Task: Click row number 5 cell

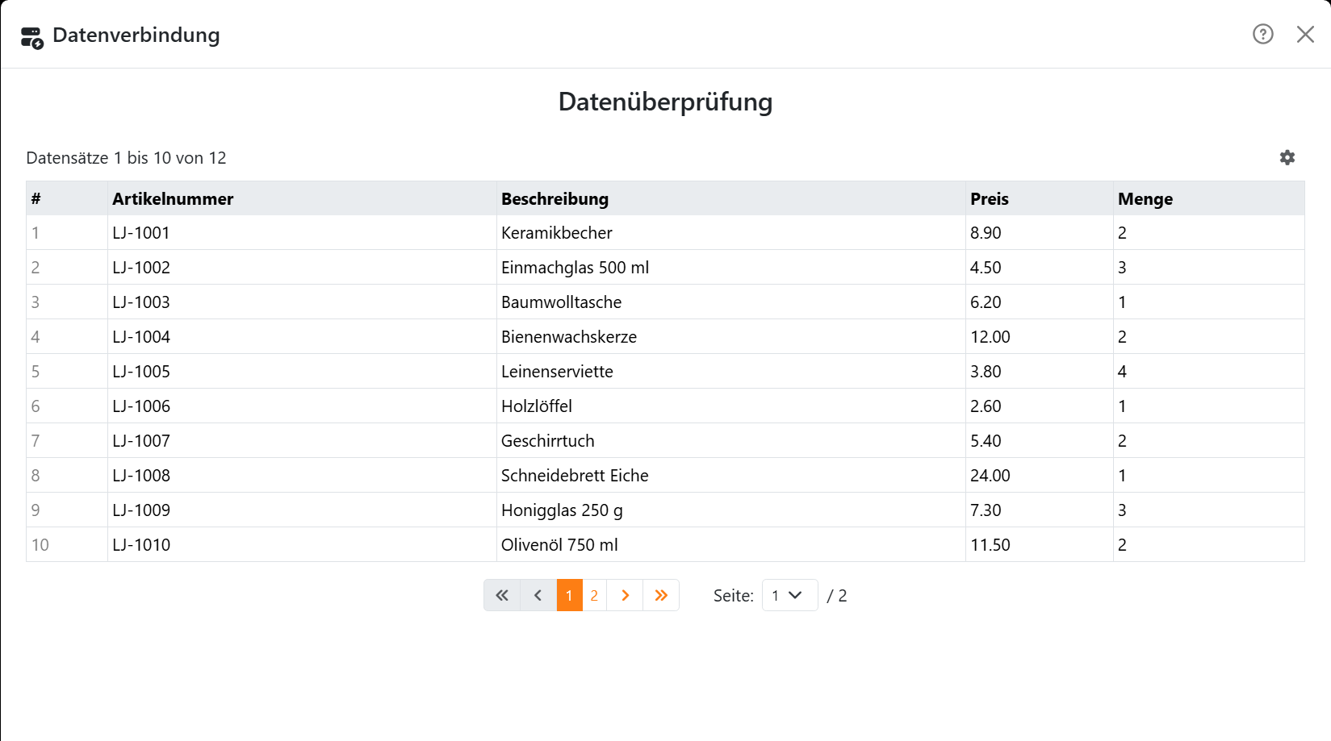Action: coord(67,372)
